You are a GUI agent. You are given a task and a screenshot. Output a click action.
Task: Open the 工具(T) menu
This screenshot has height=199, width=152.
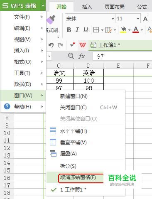(x=23, y=73)
